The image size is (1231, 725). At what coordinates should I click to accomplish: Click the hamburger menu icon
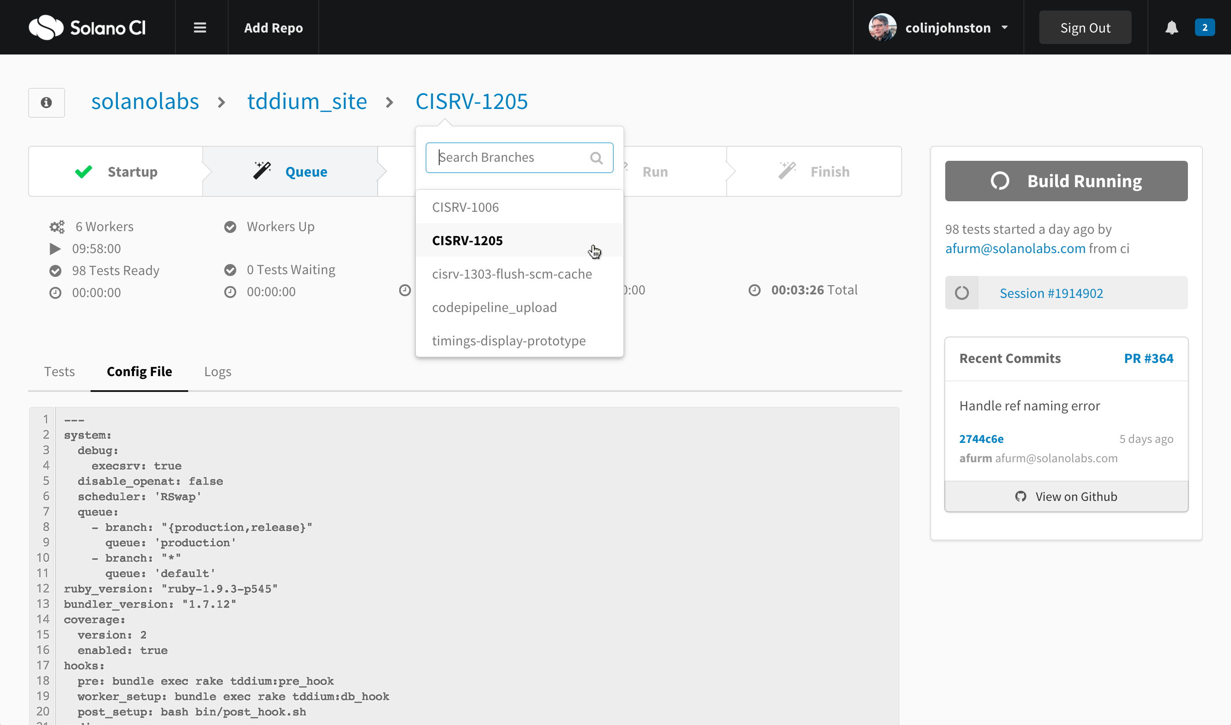click(x=200, y=28)
